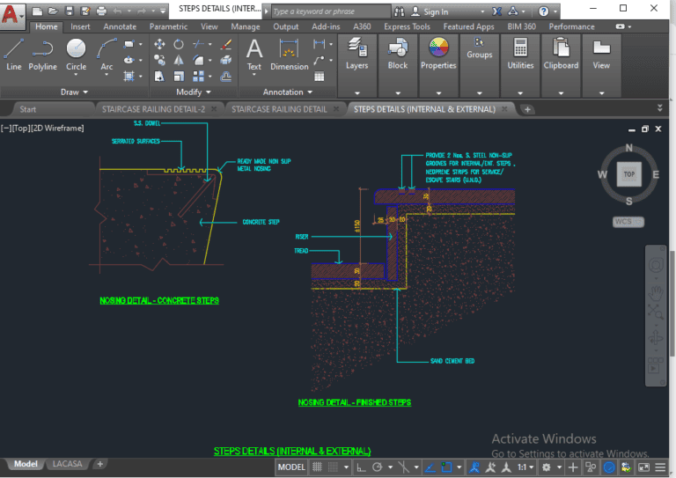Click the Open file icon

coord(53,11)
